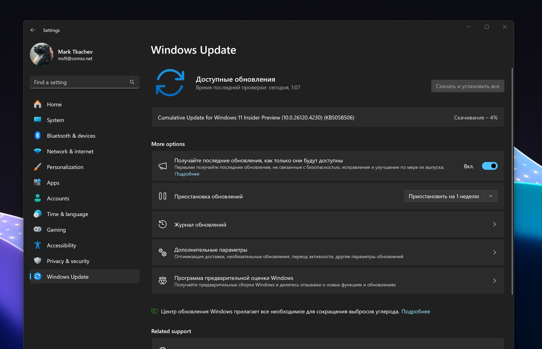Open the Accounts settings section

[x=58, y=198]
